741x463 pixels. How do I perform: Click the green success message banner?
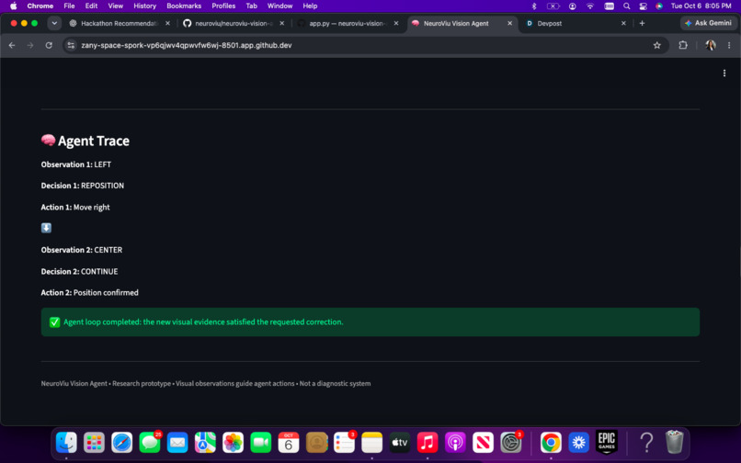(370, 322)
